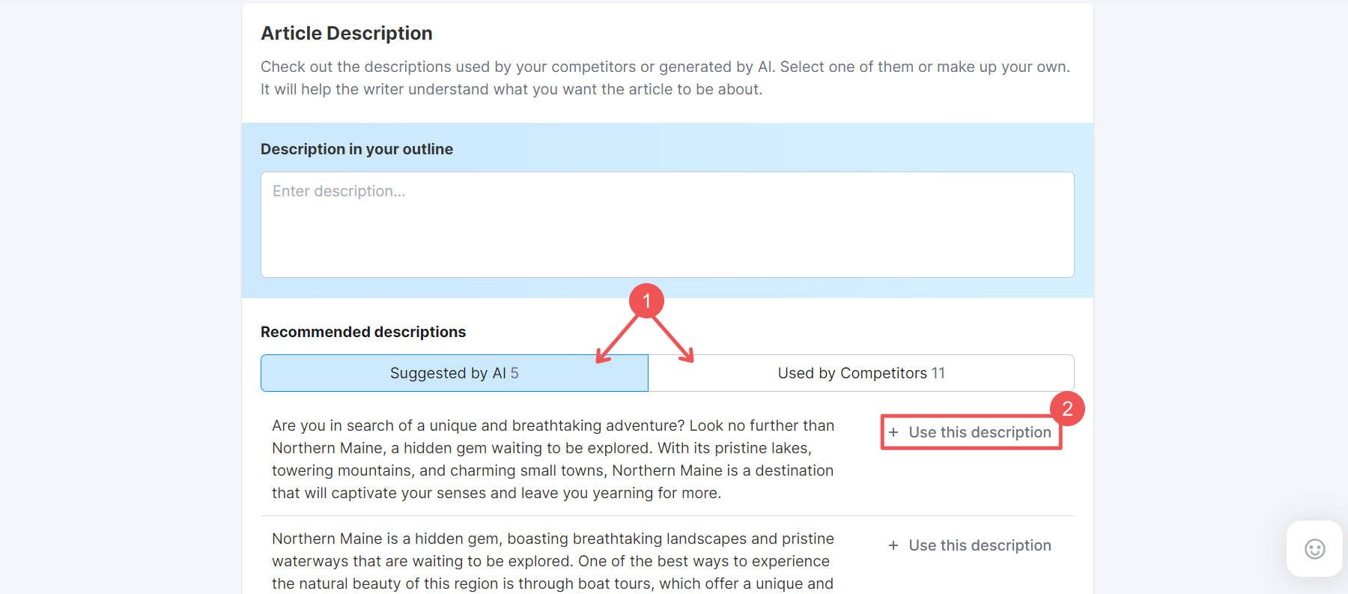Click the Article Description heading

346,33
